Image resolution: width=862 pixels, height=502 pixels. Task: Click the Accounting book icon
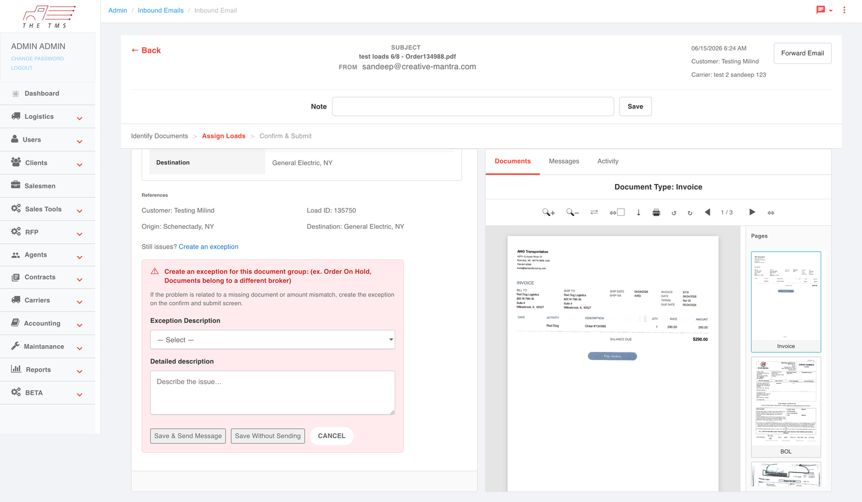(x=15, y=323)
